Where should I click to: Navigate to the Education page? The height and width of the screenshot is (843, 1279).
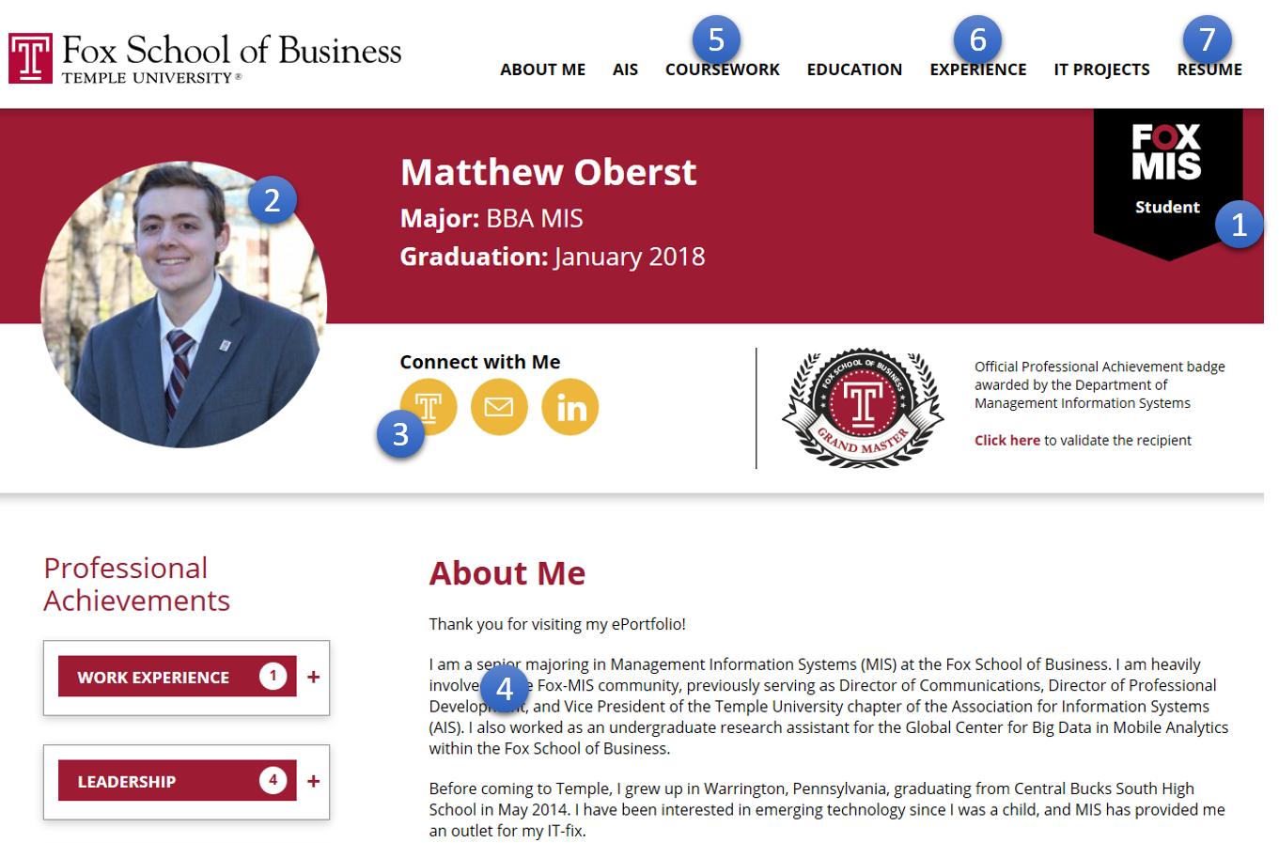pyautogui.click(x=854, y=70)
